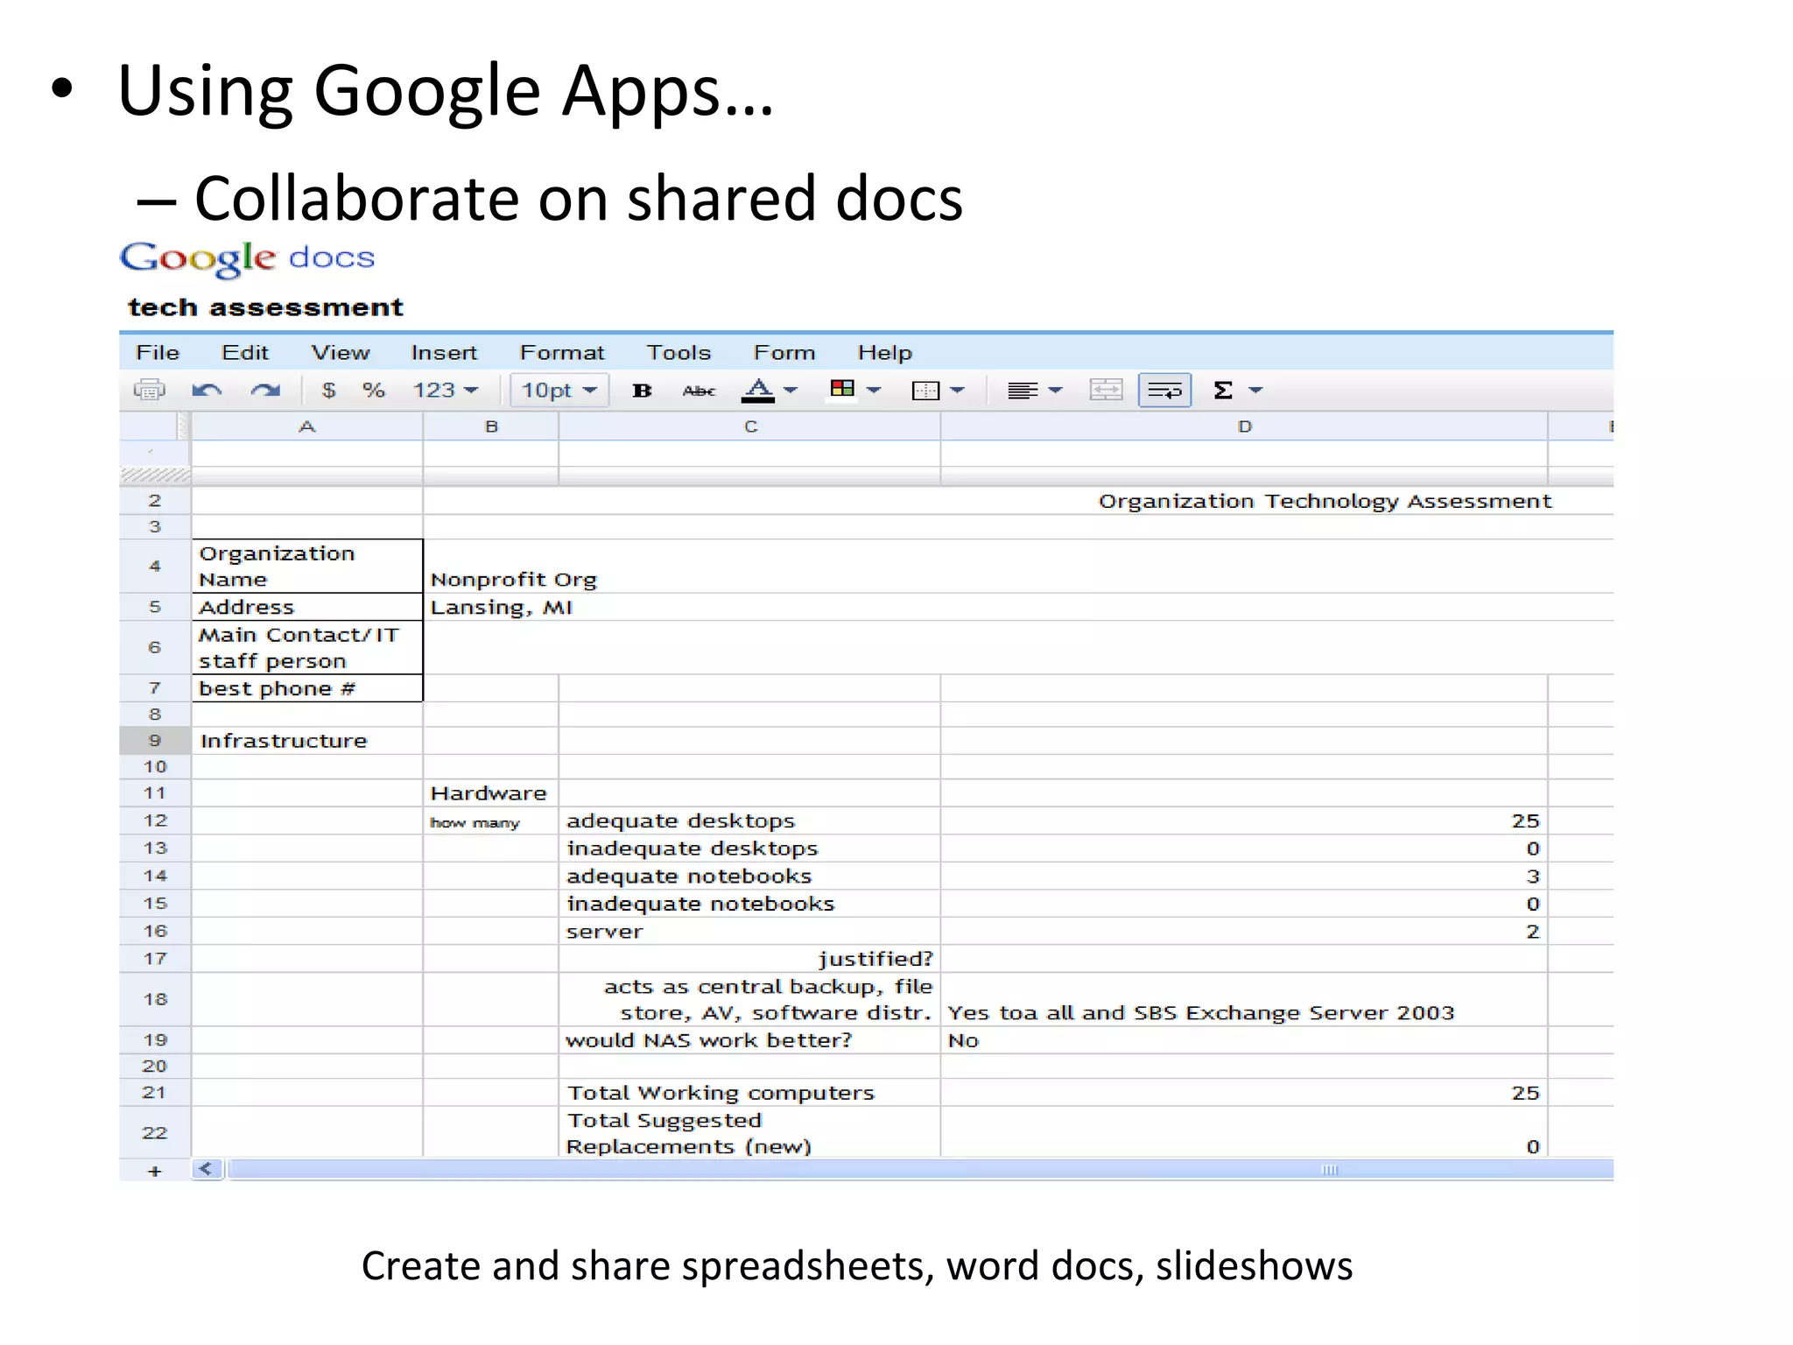Click the Google docs logo
Screen dimensions: 1793x1345
pyautogui.click(x=247, y=258)
